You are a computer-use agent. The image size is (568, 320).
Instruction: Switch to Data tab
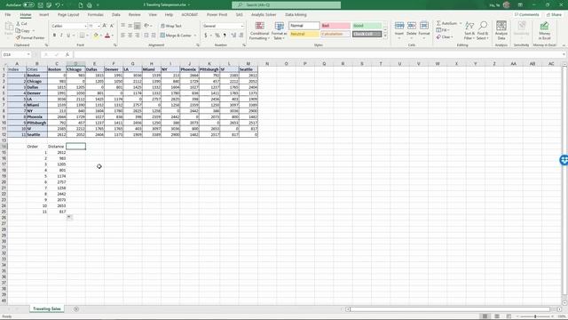(116, 15)
